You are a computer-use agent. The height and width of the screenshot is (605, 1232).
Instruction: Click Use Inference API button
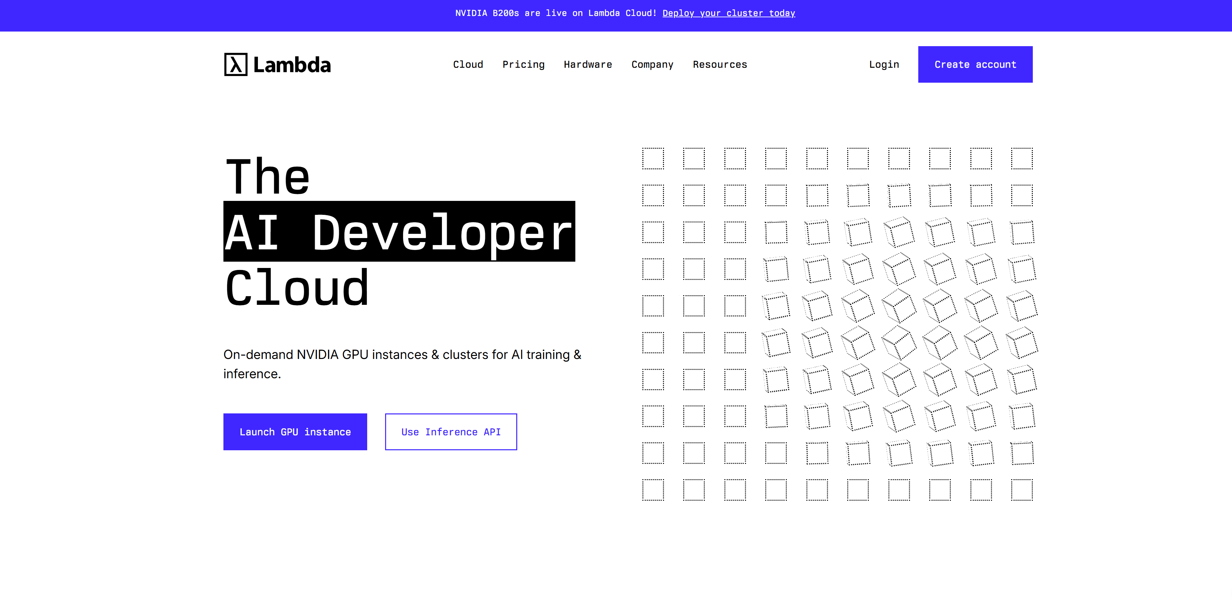[x=451, y=432]
